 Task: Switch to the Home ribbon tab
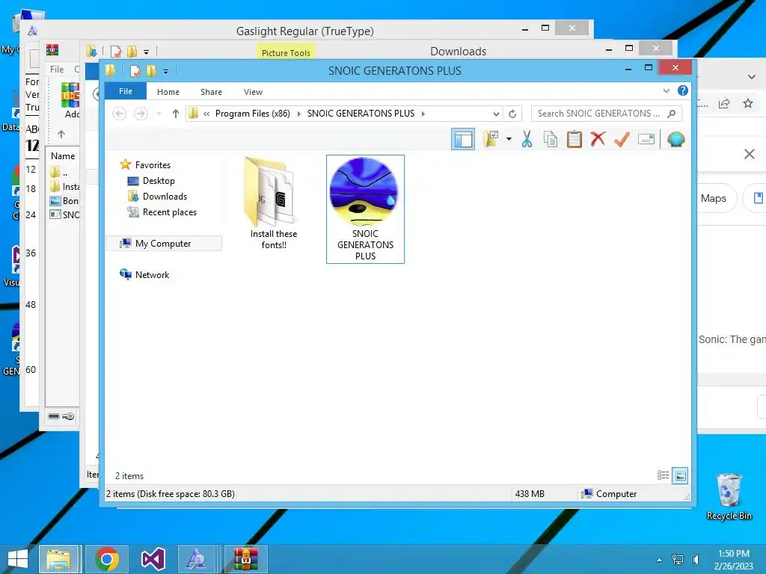point(168,92)
